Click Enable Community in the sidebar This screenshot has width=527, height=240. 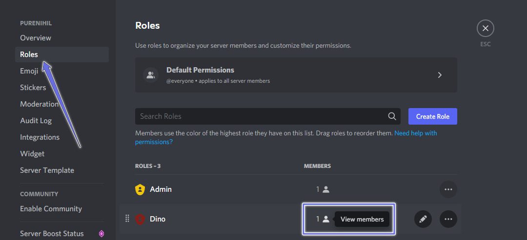tap(51, 209)
